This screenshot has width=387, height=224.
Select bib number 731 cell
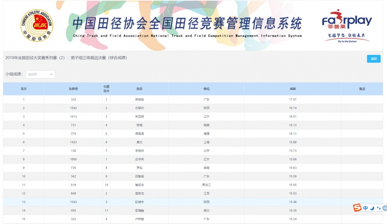(x=73, y=125)
